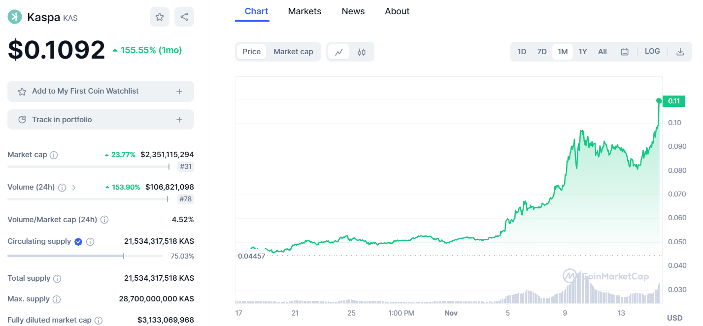Star Kaspa as a favorite
703x326 pixels.
(160, 17)
